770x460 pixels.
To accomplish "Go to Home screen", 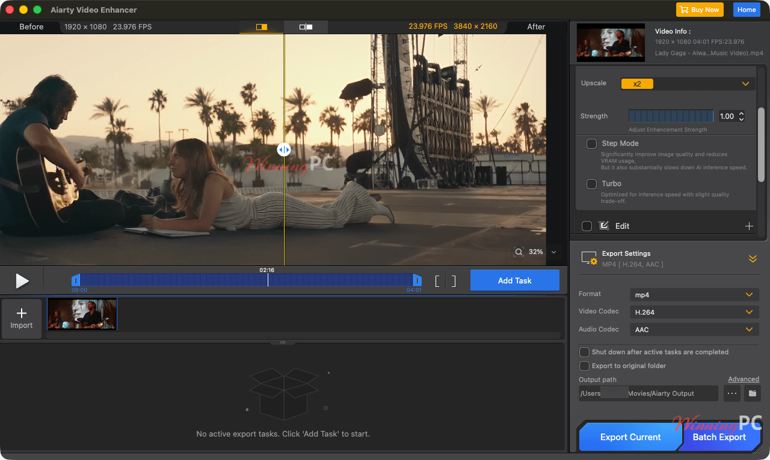I will (x=747, y=10).
